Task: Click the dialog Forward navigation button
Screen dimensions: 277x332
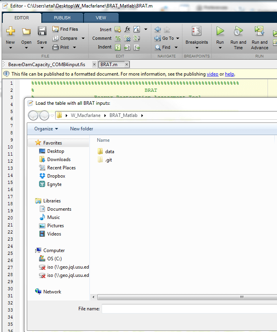Action: tap(44, 115)
